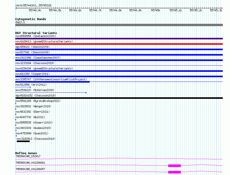Click the purple nsv6569954 variant bar
The width and height of the screenshot is (230, 175).
click(119, 39)
